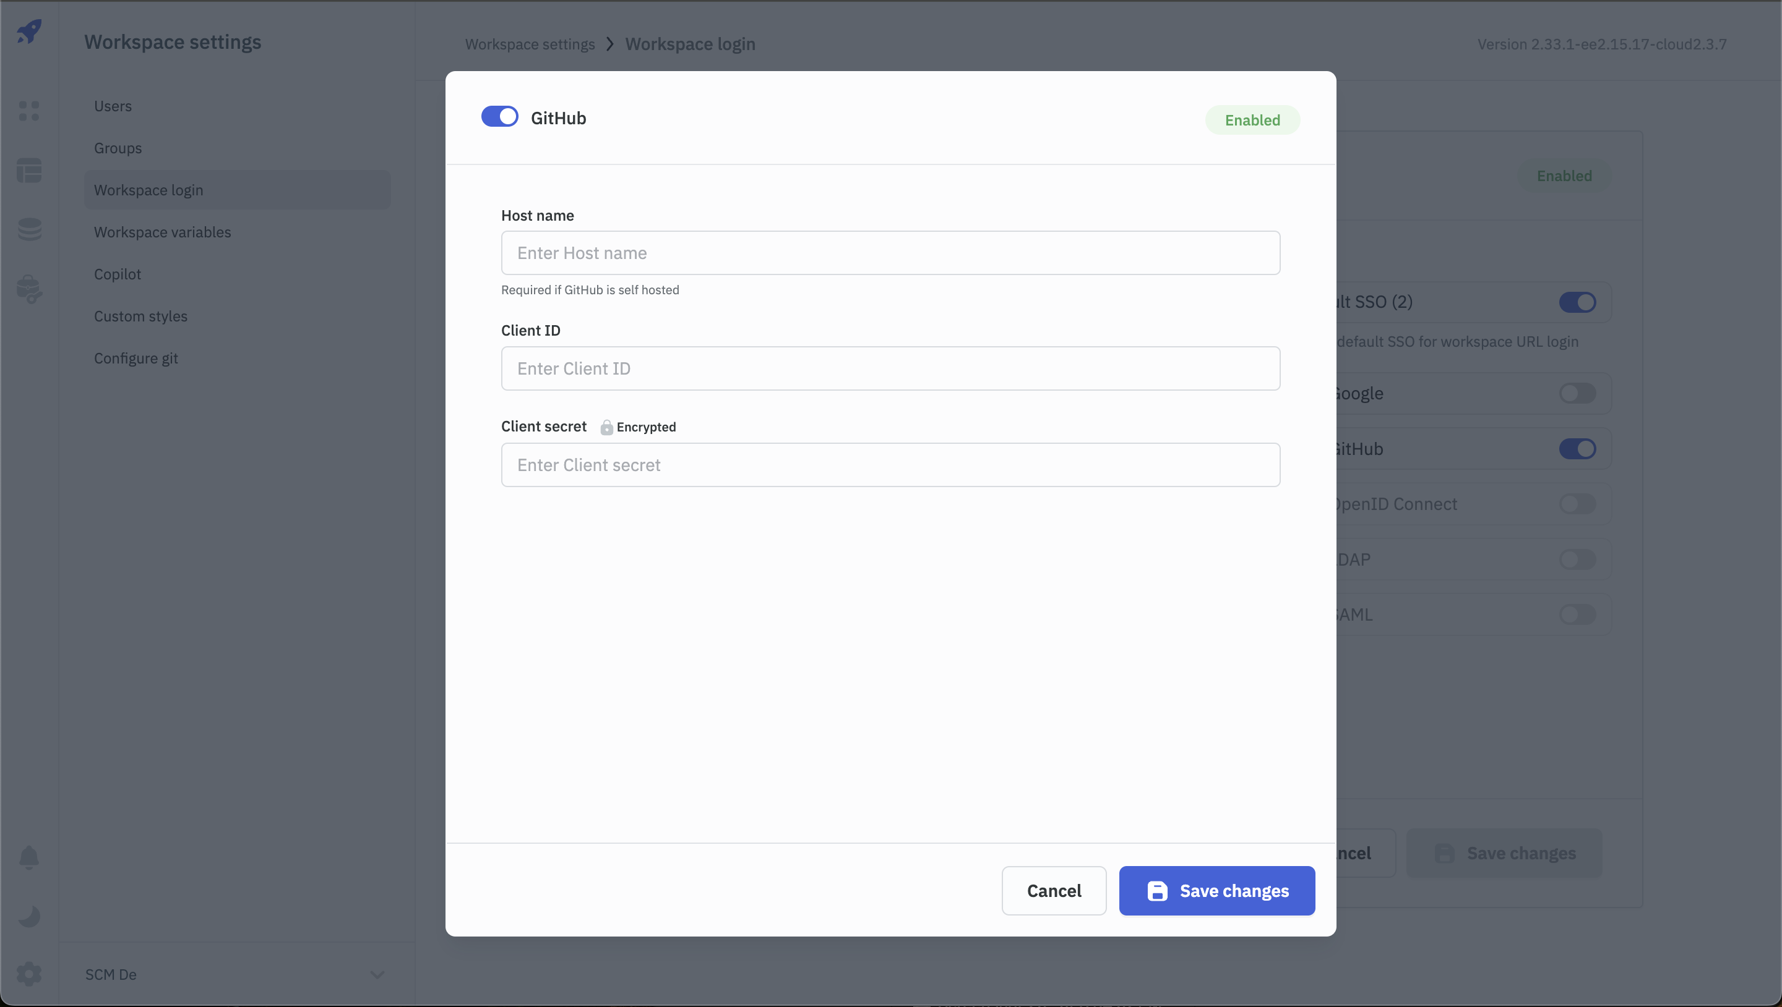Click the Workspace settings breadcrumb link
Viewport: 1782px width, 1007px height.
530,45
